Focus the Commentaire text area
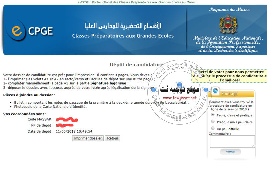 (x=232, y=142)
